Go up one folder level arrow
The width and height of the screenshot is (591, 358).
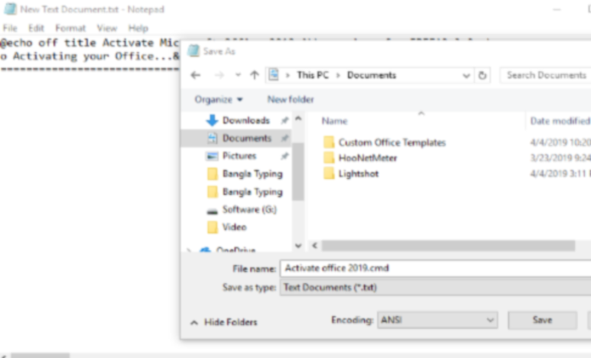255,75
